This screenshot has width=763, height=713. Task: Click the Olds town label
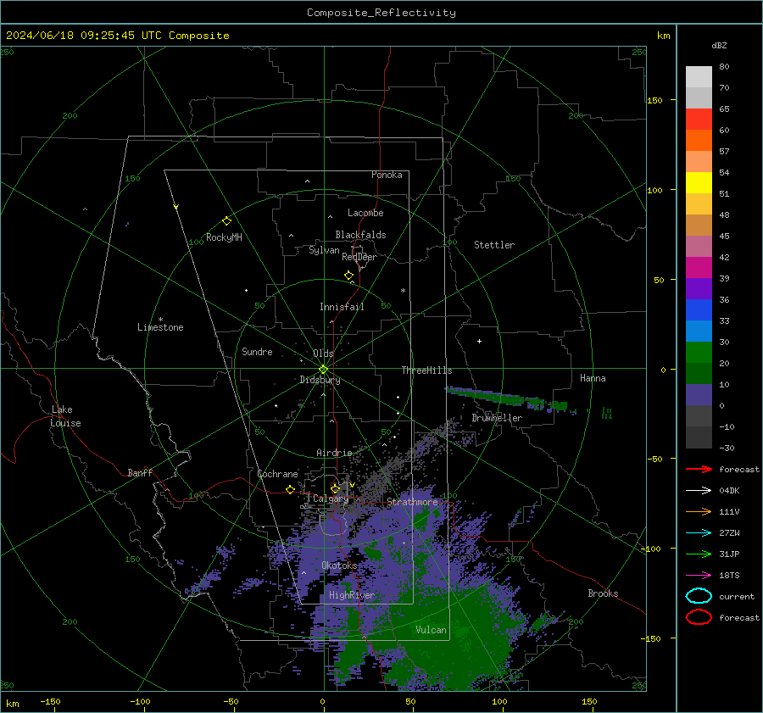click(323, 354)
